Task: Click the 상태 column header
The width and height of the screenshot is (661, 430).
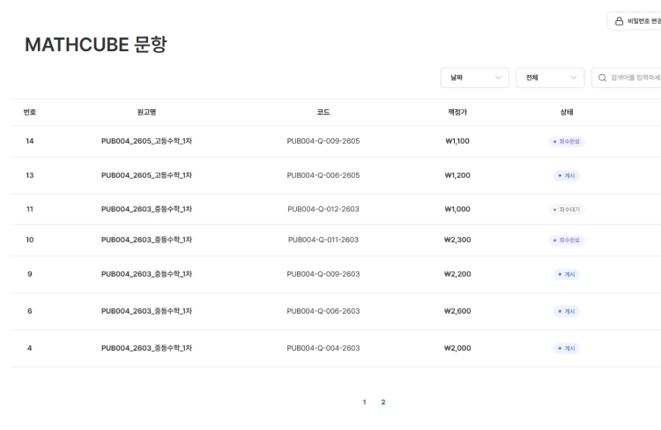Action: (x=567, y=112)
